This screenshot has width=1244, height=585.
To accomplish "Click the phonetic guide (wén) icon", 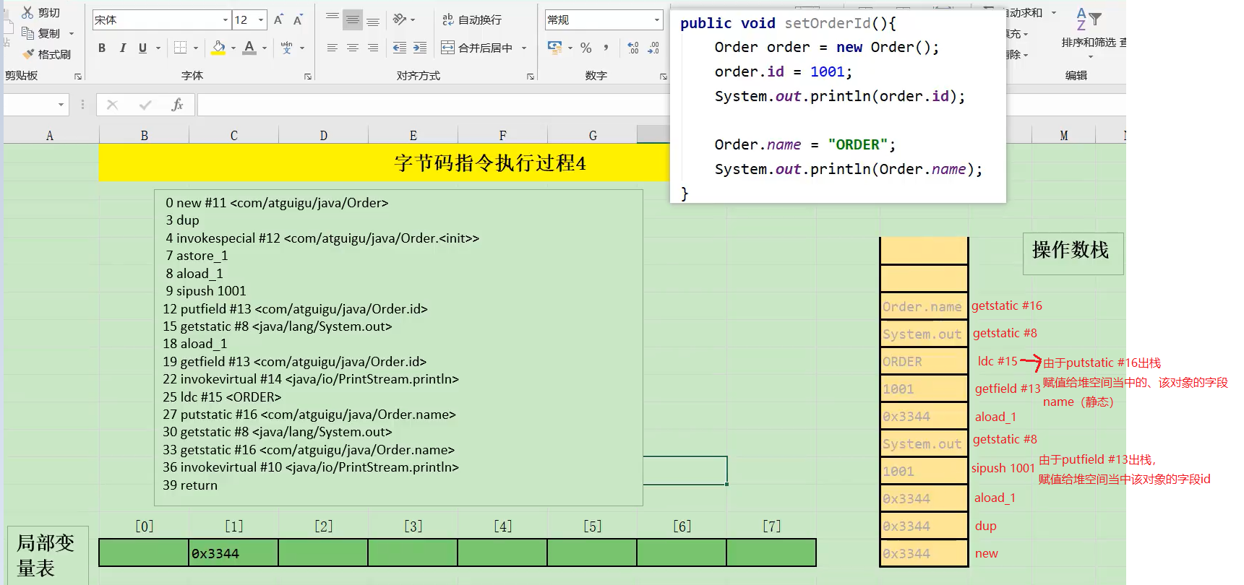I will (286, 48).
